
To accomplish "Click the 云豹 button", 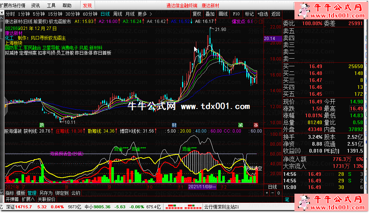I will point(76,193).
